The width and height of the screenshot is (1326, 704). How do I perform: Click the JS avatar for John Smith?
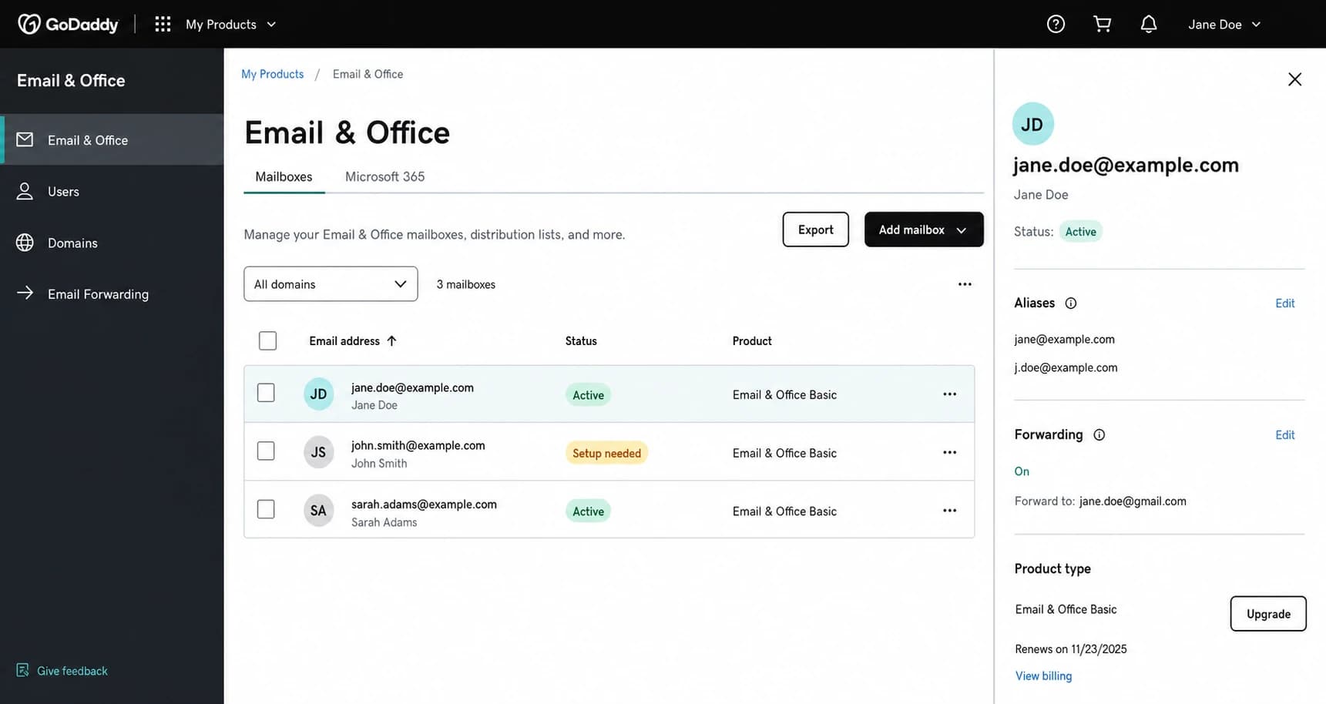[x=318, y=452]
